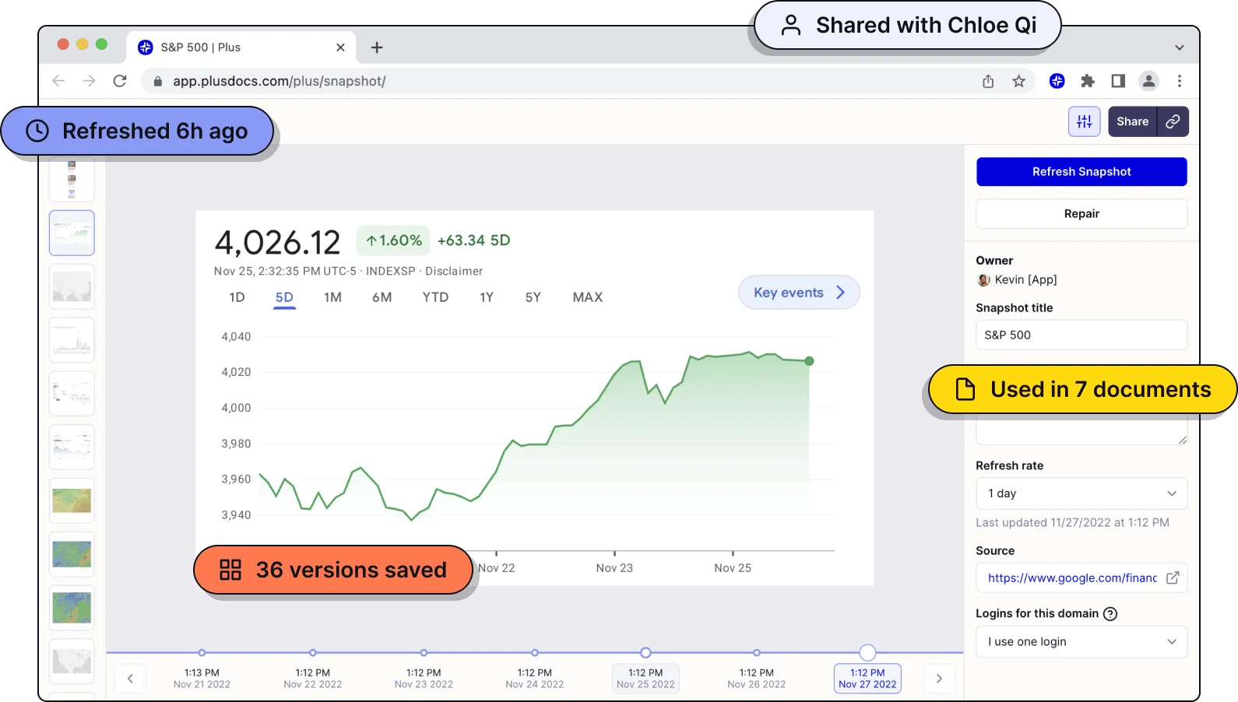Toggle the browser side panel icon

pos(1118,81)
